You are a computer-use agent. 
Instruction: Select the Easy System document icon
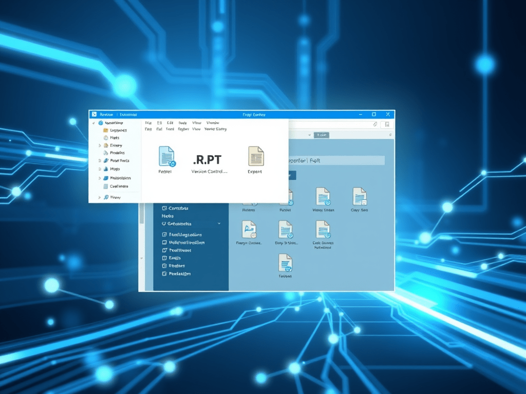(x=286, y=229)
